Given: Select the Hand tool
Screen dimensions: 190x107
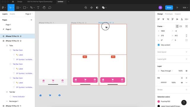Looking at the screenshot, I should 44,7.
